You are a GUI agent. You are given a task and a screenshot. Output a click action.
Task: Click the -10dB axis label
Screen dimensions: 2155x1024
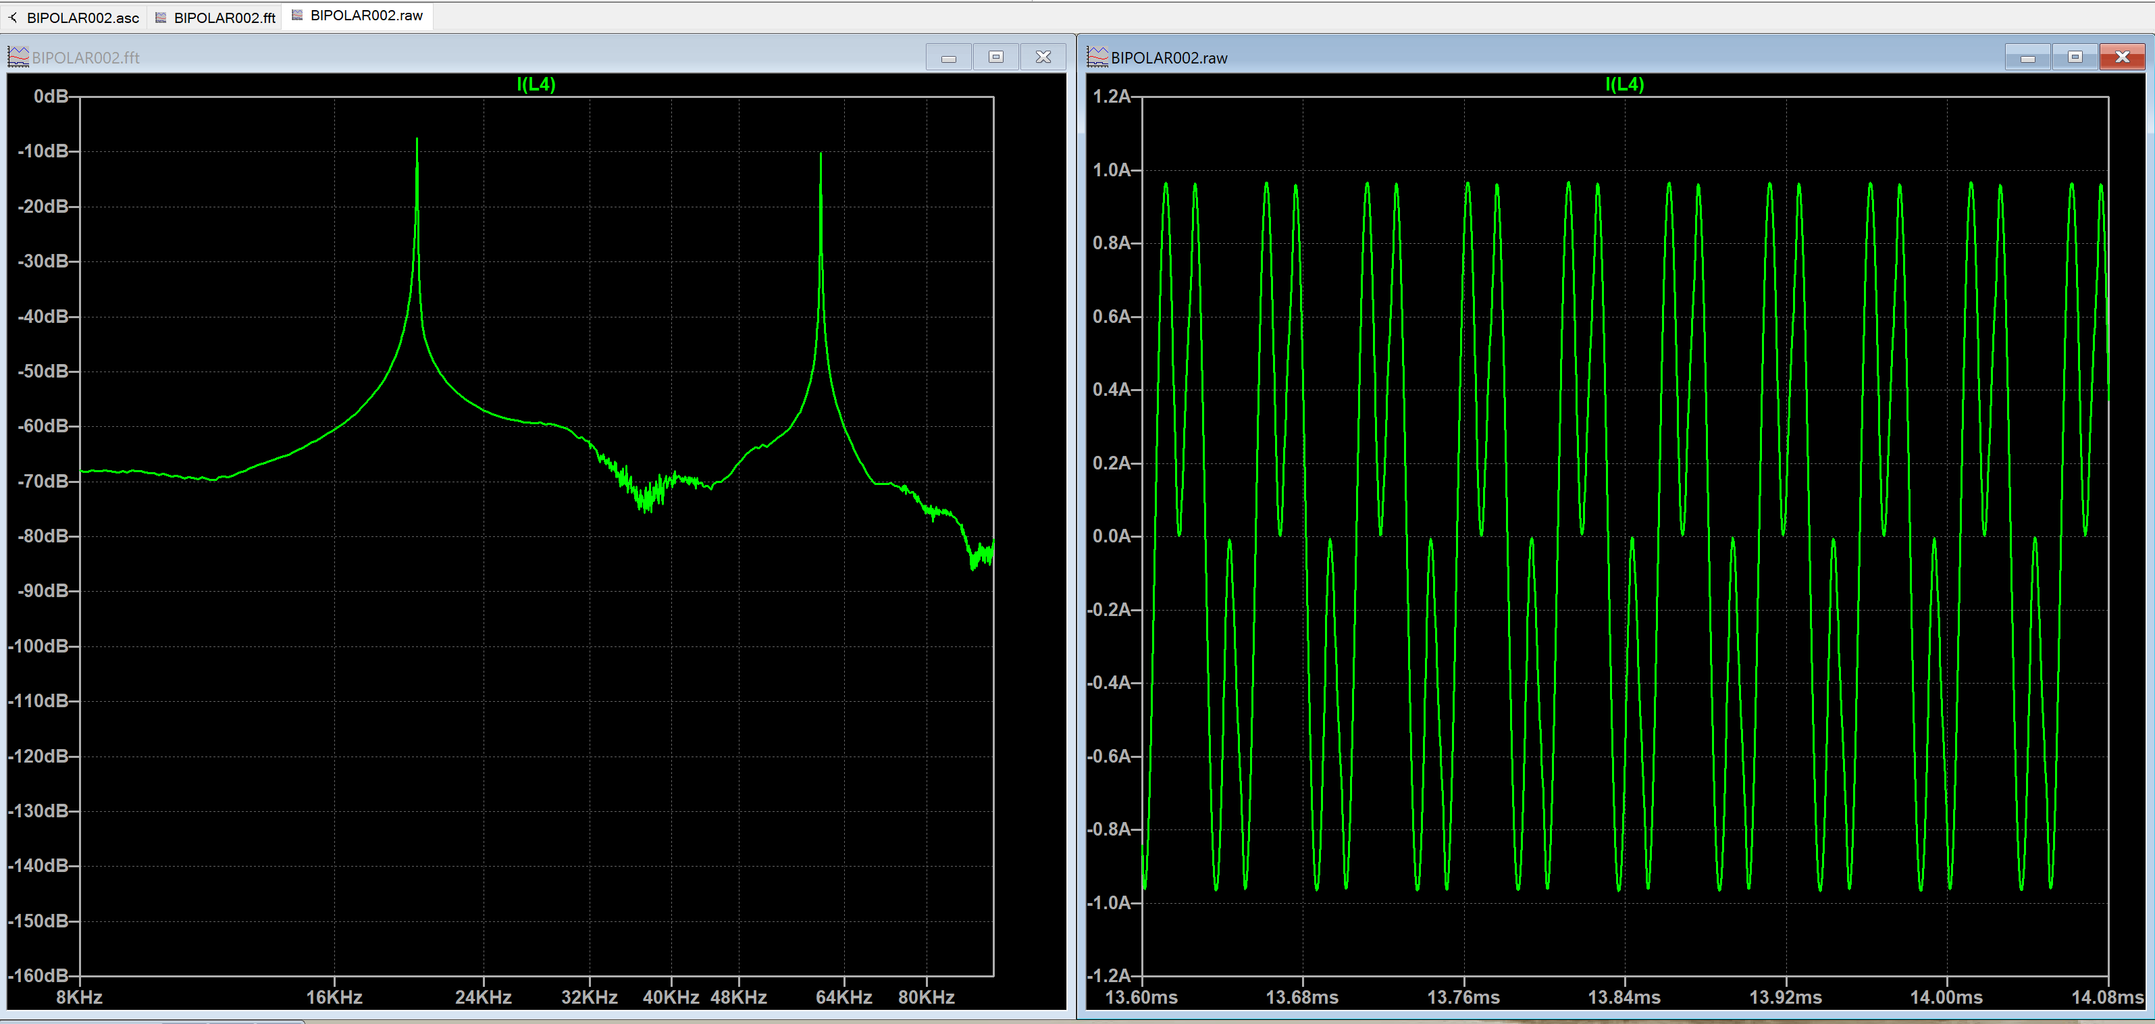click(x=43, y=151)
